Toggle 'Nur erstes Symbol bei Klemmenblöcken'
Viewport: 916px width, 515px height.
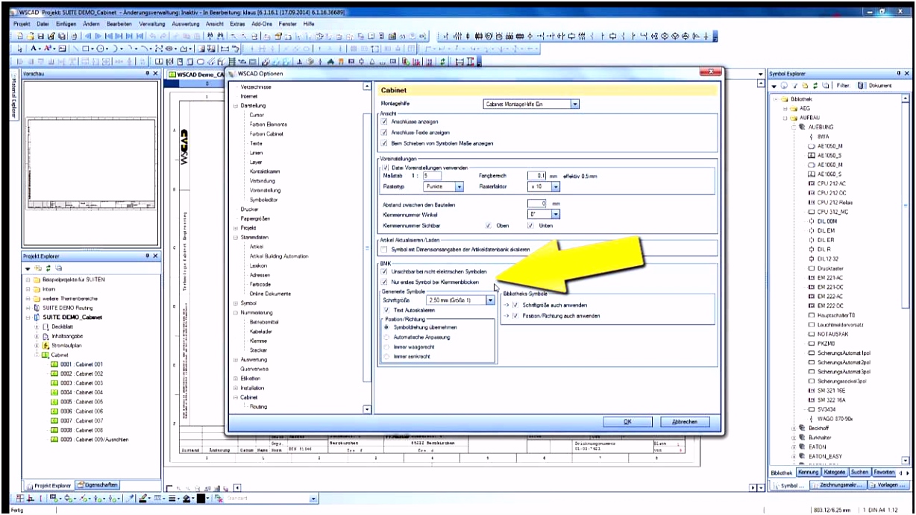tap(384, 283)
